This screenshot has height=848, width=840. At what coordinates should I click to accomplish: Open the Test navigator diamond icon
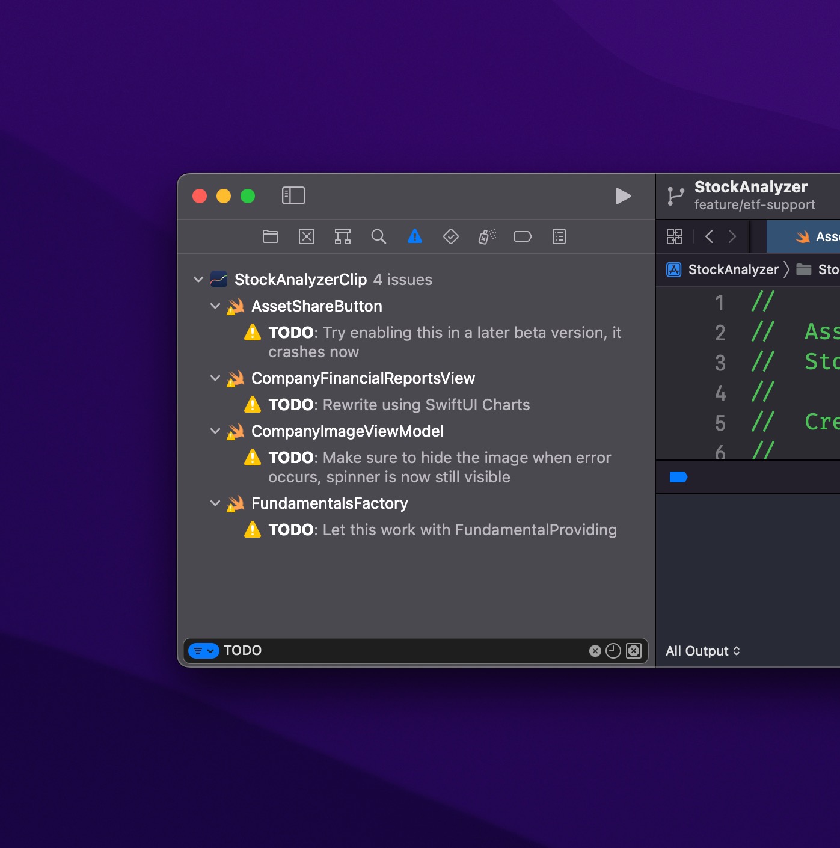click(451, 236)
